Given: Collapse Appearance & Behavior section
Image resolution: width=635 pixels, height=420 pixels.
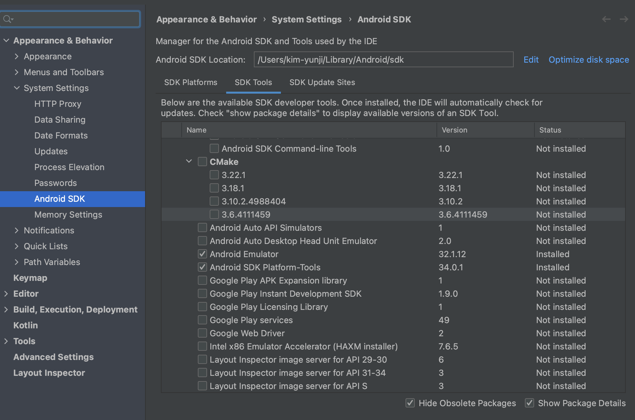Looking at the screenshot, I should [x=6, y=40].
